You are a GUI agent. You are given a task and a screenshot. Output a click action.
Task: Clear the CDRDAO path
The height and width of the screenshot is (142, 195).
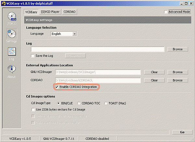pos(154,80)
